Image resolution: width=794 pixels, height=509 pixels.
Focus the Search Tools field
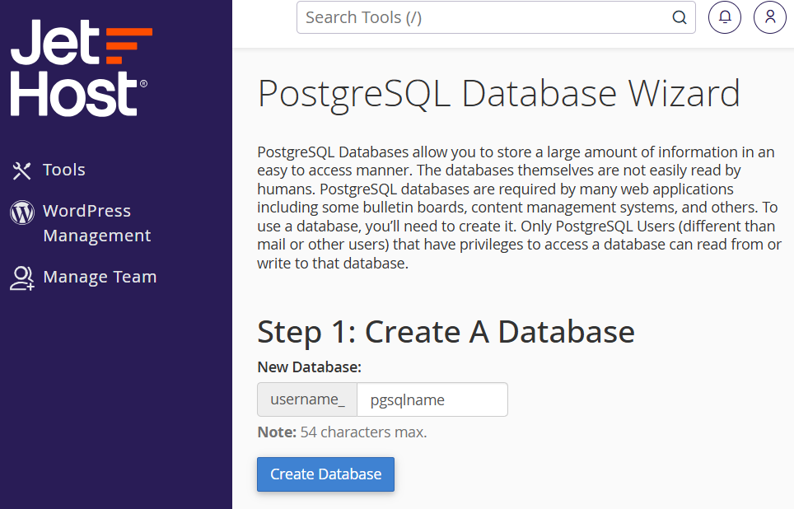pos(496,18)
